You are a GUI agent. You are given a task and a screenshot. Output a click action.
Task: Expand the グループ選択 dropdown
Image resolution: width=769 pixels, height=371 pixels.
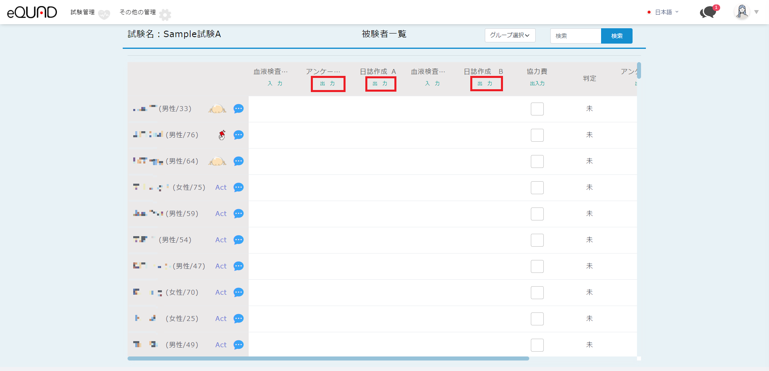point(510,36)
